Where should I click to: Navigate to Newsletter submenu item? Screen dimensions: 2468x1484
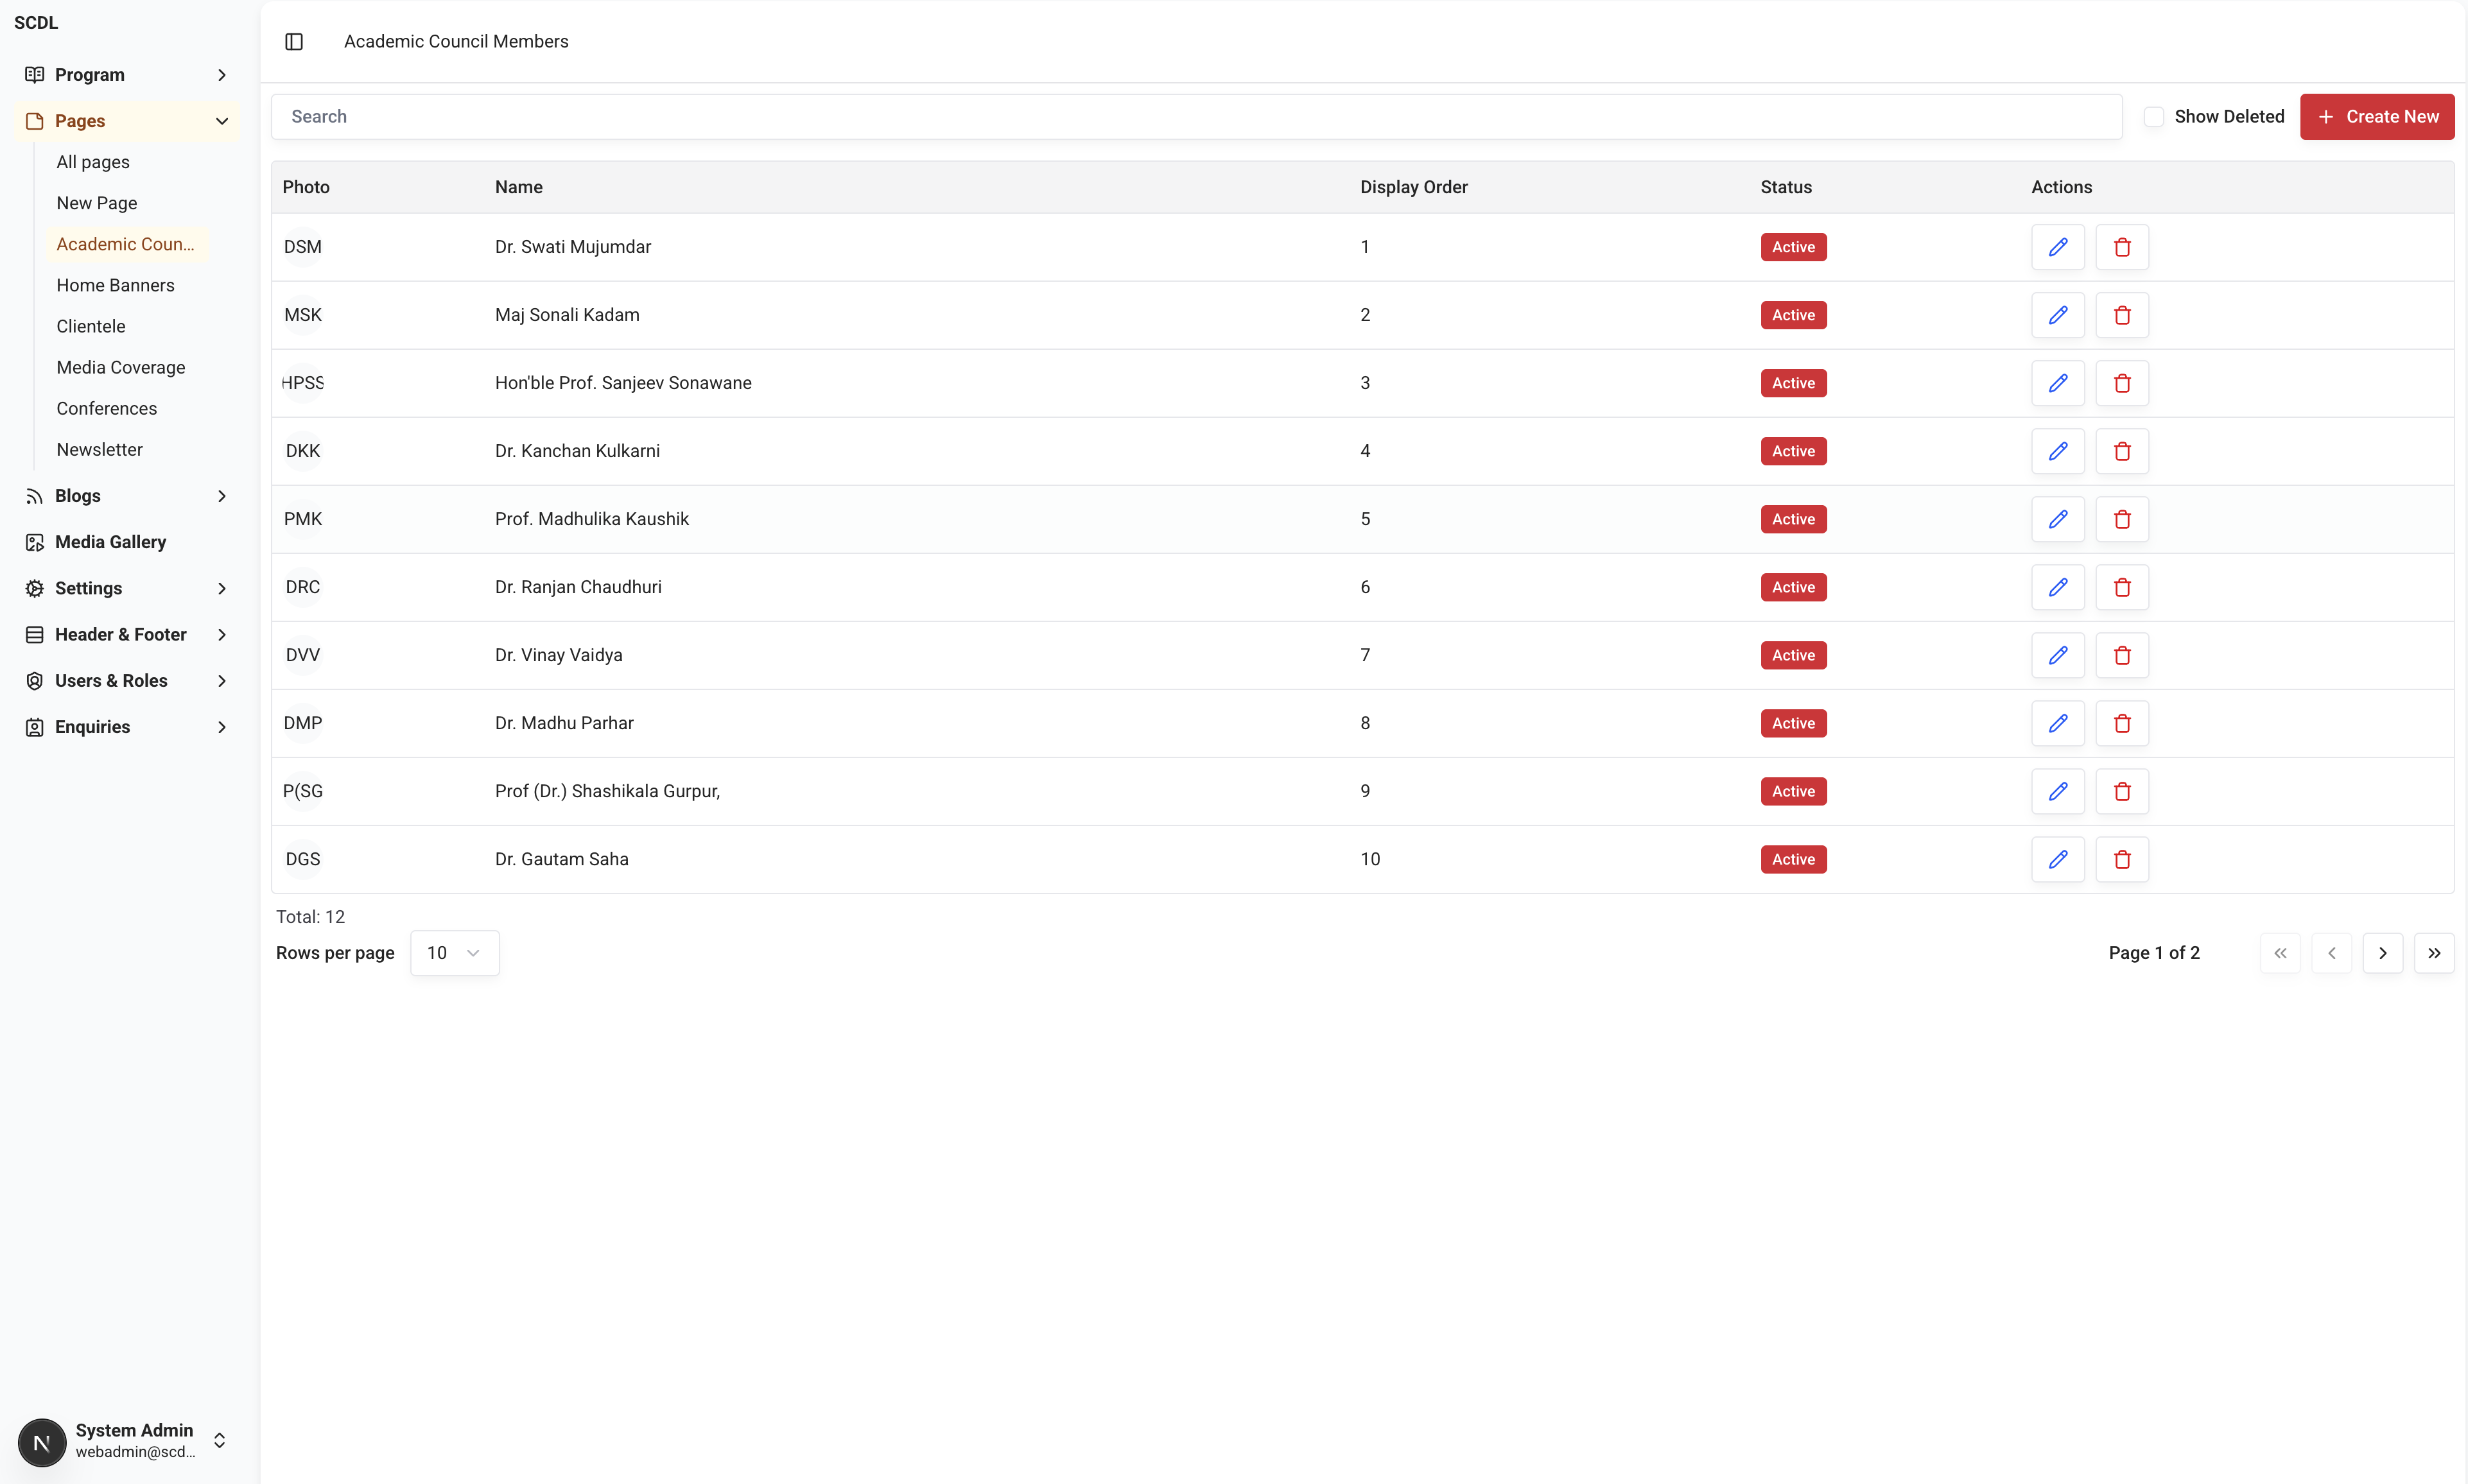click(x=99, y=449)
